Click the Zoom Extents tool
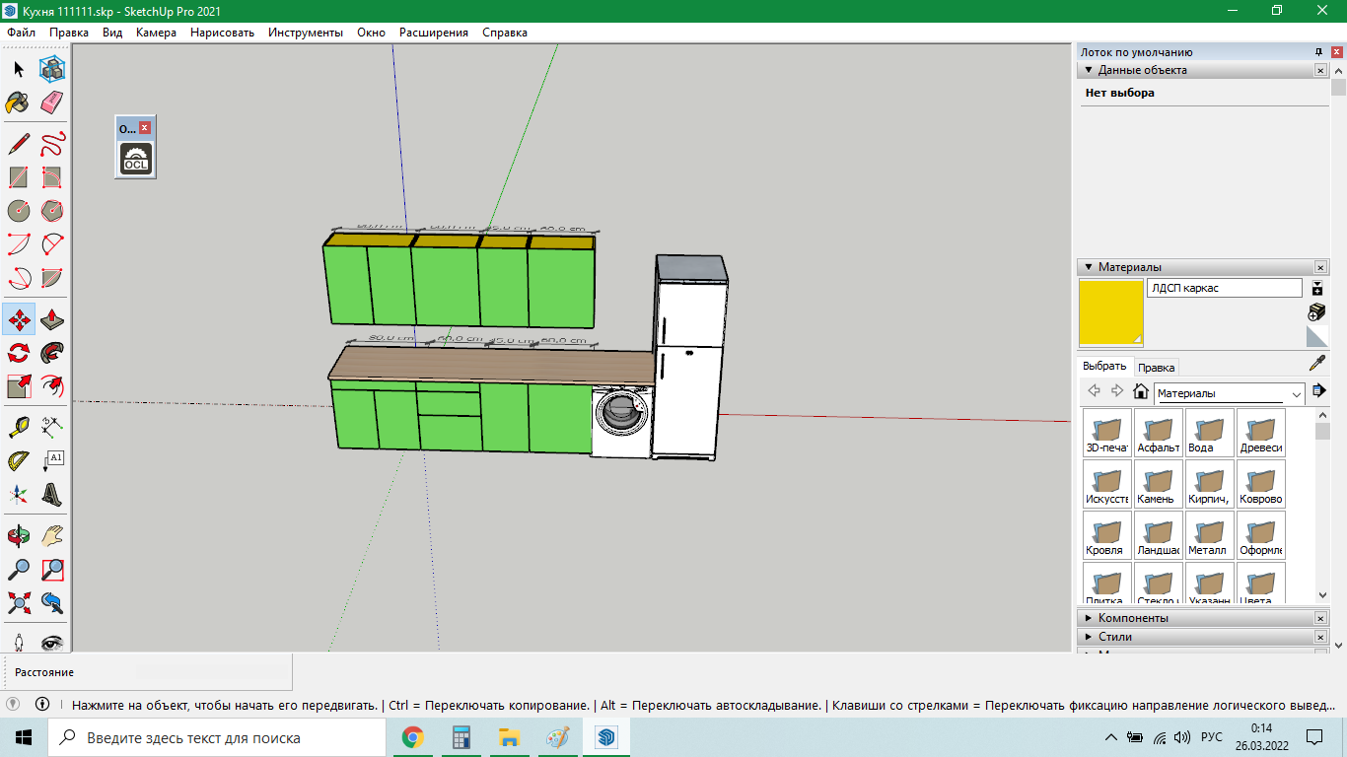The height and width of the screenshot is (757, 1347). (x=19, y=603)
